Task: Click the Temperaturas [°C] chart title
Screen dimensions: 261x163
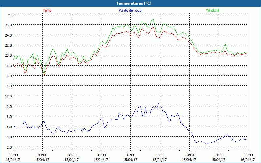Action: coord(134,3)
